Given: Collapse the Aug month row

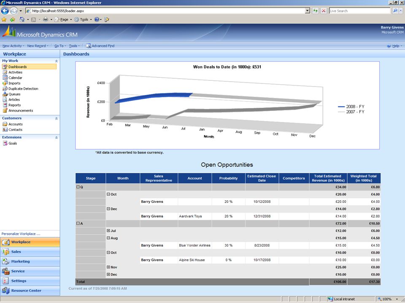Looking at the screenshot, I should 108,238.
